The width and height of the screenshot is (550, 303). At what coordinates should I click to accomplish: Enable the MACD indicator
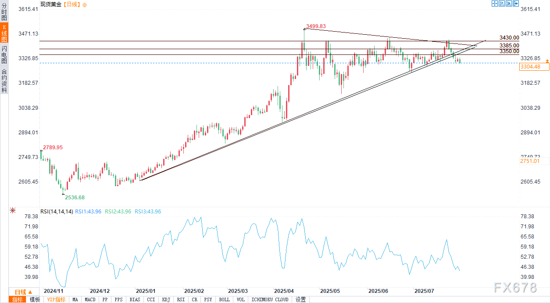tap(90, 299)
